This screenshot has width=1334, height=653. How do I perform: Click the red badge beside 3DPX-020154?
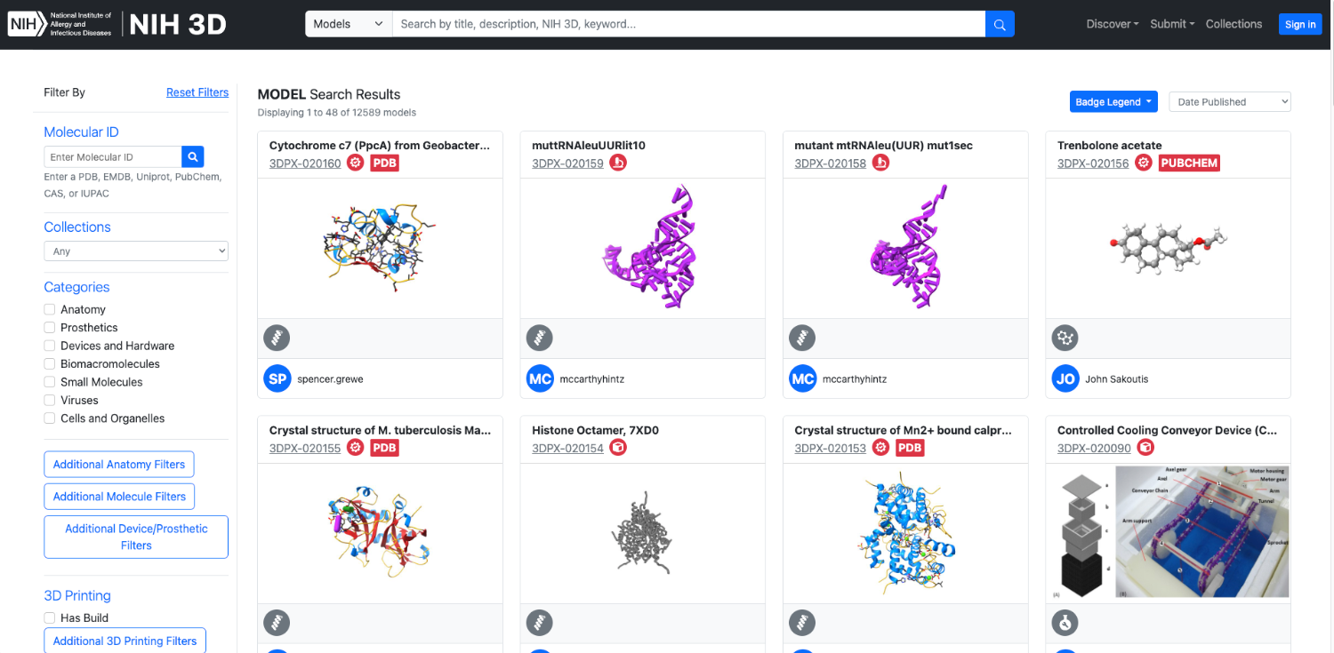pyautogui.click(x=617, y=448)
